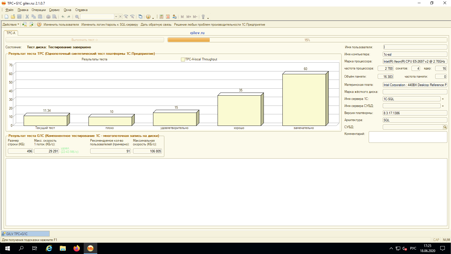
Task: Open the Сервис menu
Action: (54, 10)
